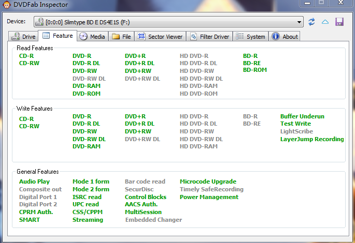Click HD DVD-RAM in Write Features
The height and width of the screenshot is (243, 355).
(198, 146)
